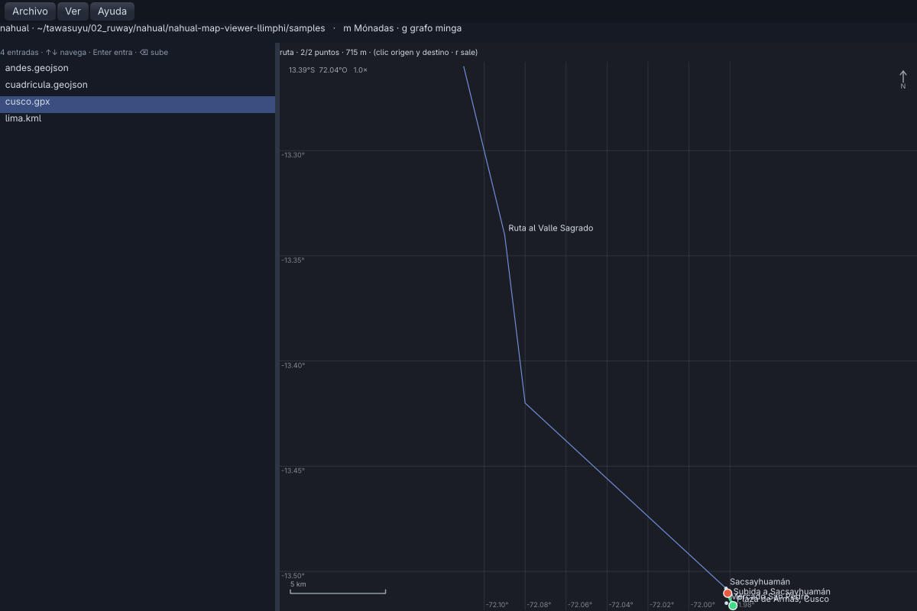Image resolution: width=917 pixels, height=611 pixels.
Task: Click the -72.10° longitude grid label
Action: point(497,605)
